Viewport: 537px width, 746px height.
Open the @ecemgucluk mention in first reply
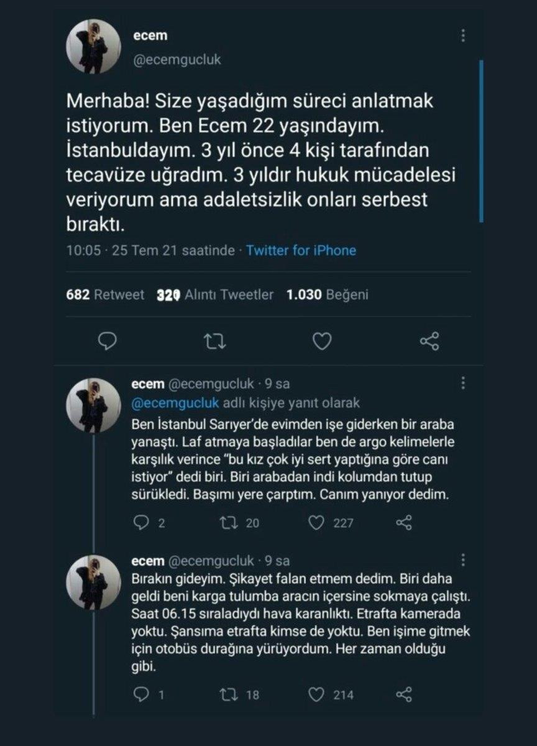click(175, 403)
